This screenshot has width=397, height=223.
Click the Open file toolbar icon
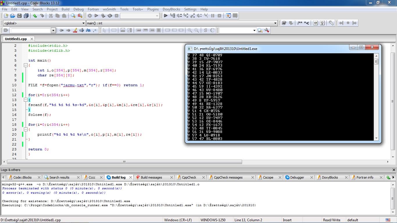click(12, 16)
